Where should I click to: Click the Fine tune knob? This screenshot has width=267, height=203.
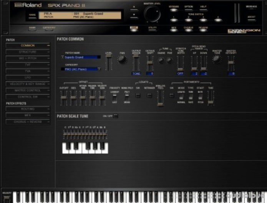[x=169, y=60]
